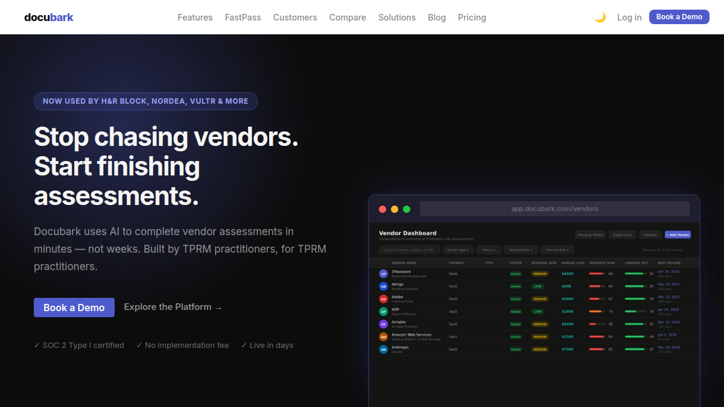Click the hero Book a Demo button

pos(74,308)
